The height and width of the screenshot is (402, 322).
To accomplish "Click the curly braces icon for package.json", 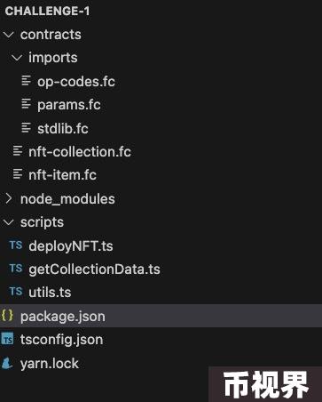I will coord(7,316).
